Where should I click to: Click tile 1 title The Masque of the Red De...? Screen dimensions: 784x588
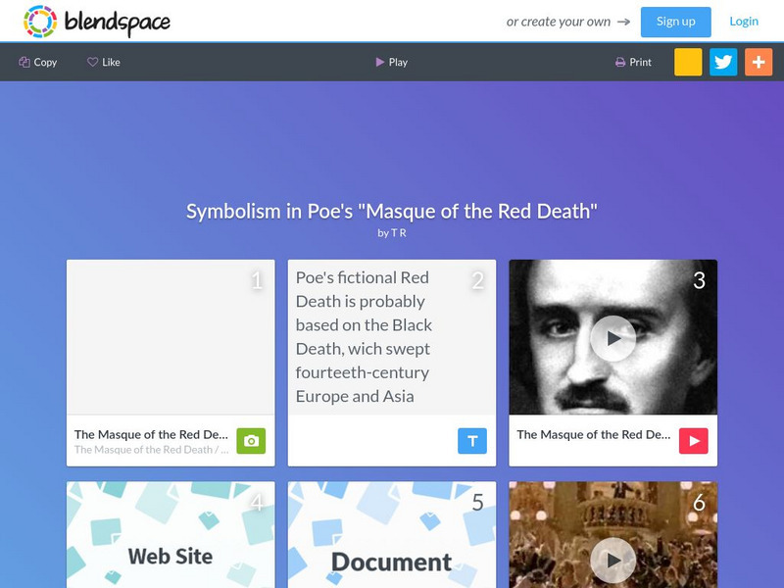point(151,434)
